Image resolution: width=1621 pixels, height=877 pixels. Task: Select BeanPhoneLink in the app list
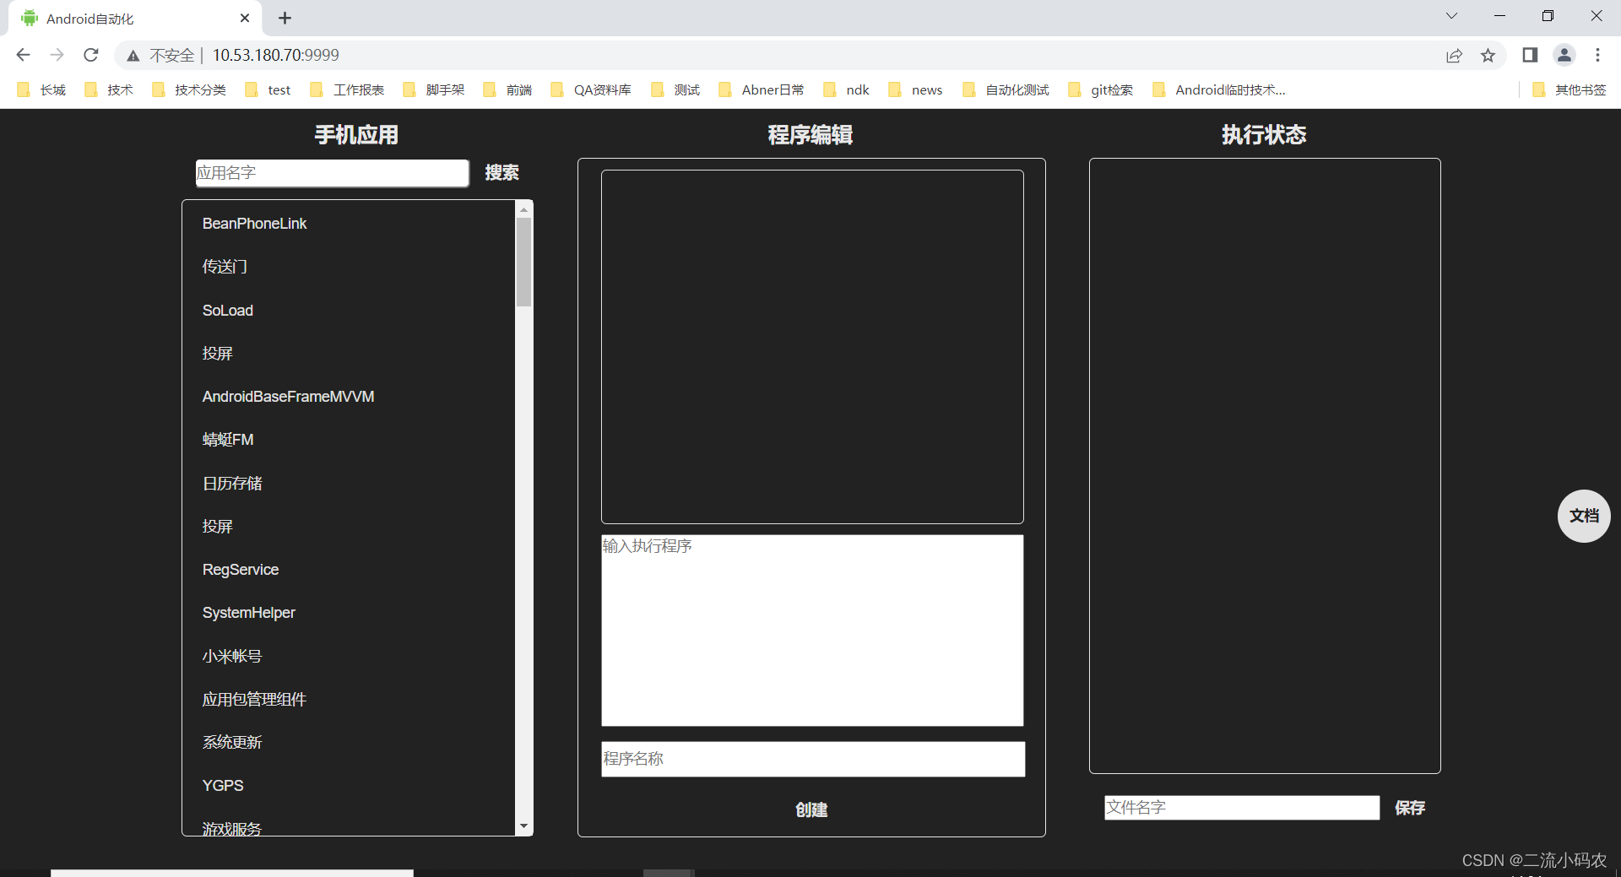point(254,224)
